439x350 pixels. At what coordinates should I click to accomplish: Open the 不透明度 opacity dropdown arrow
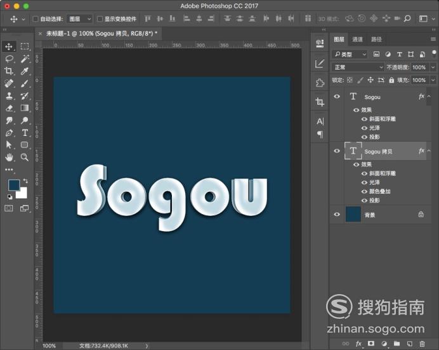(x=433, y=67)
